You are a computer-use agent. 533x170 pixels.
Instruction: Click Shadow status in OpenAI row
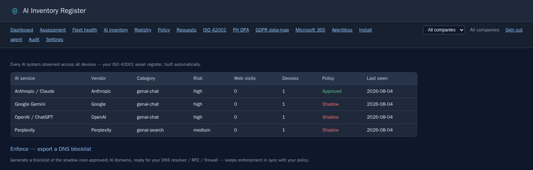[x=331, y=117]
